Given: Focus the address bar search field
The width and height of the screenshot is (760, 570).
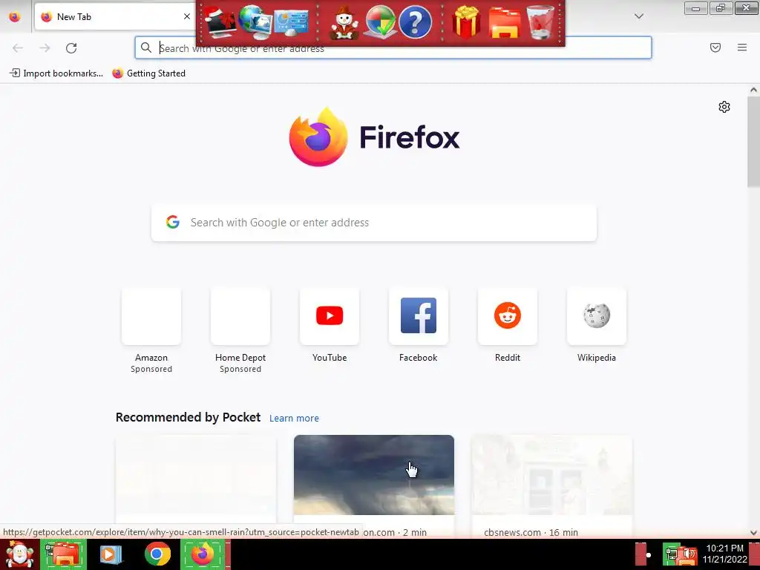Looking at the screenshot, I should click(393, 48).
